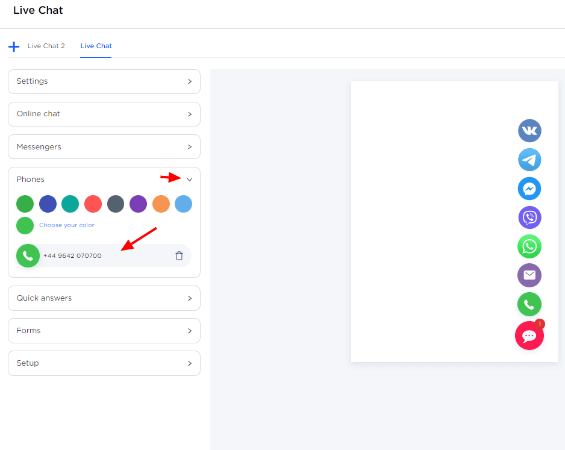Click the WhatsApp icon in preview
Screen dimensions: 565x450
[529, 246]
